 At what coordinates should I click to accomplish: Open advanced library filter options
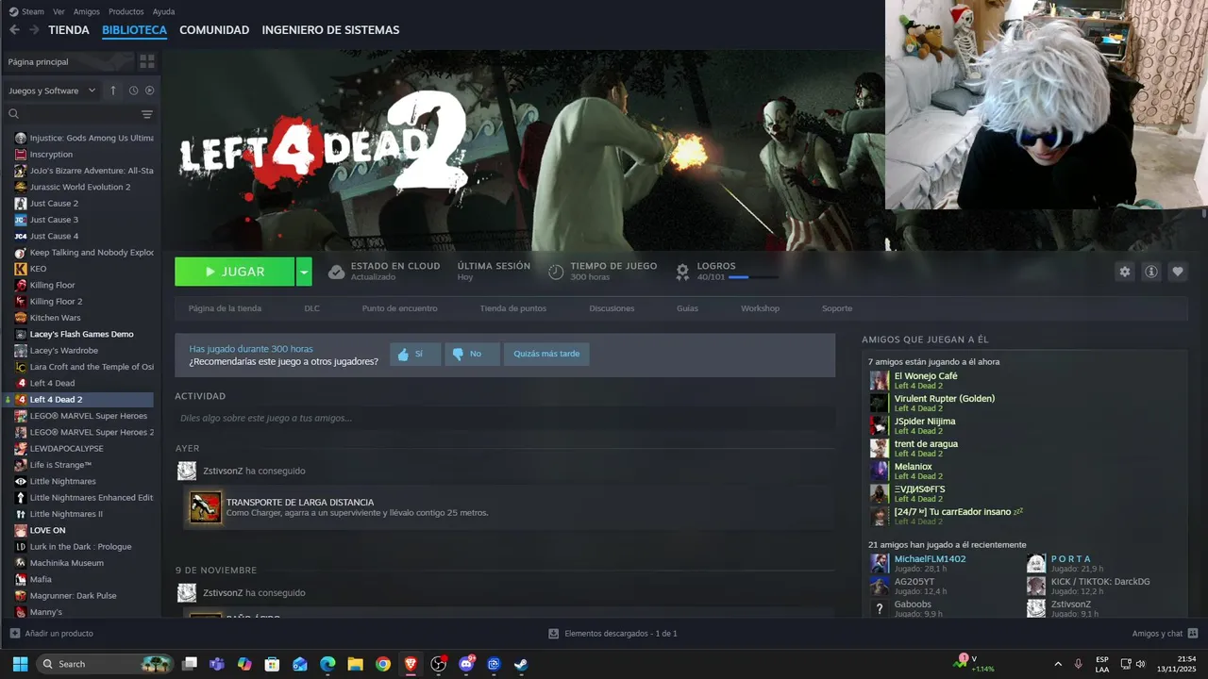147,114
